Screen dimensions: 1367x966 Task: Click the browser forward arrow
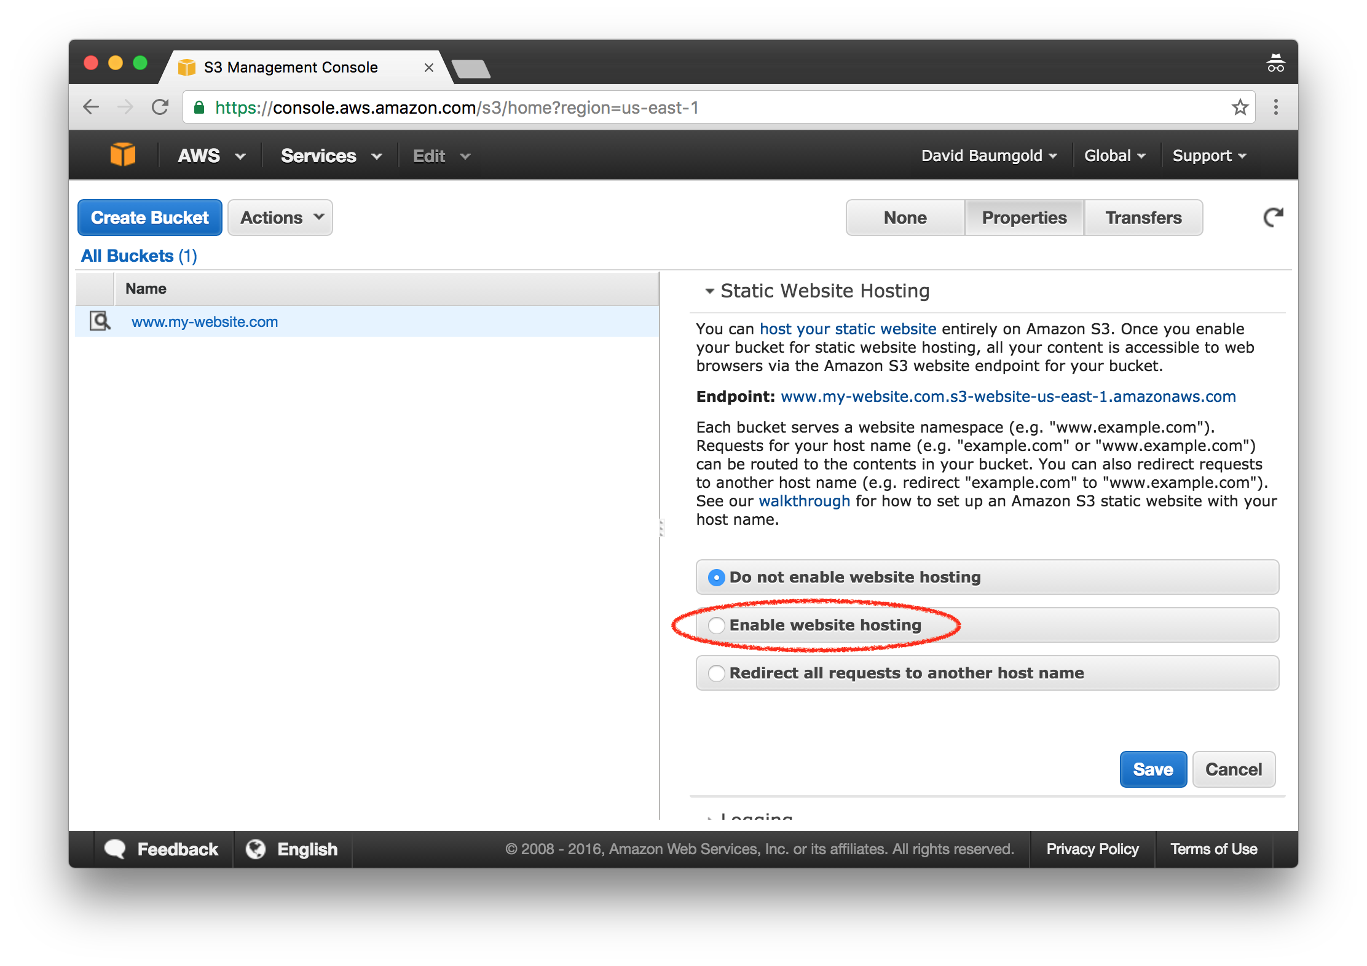pyautogui.click(x=125, y=107)
